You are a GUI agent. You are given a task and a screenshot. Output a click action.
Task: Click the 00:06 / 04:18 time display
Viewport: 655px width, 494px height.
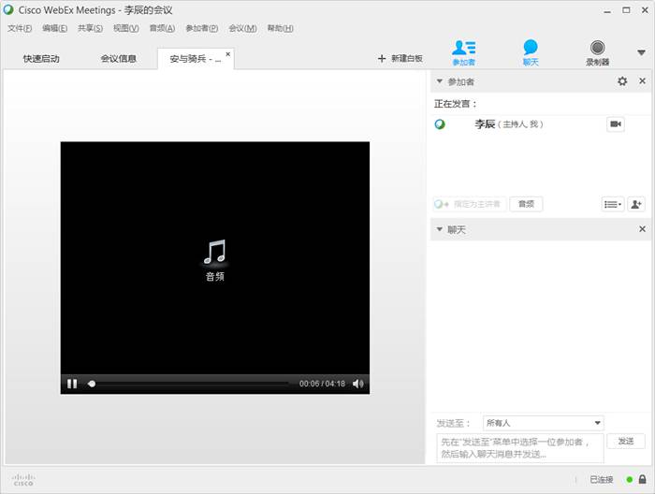(322, 384)
